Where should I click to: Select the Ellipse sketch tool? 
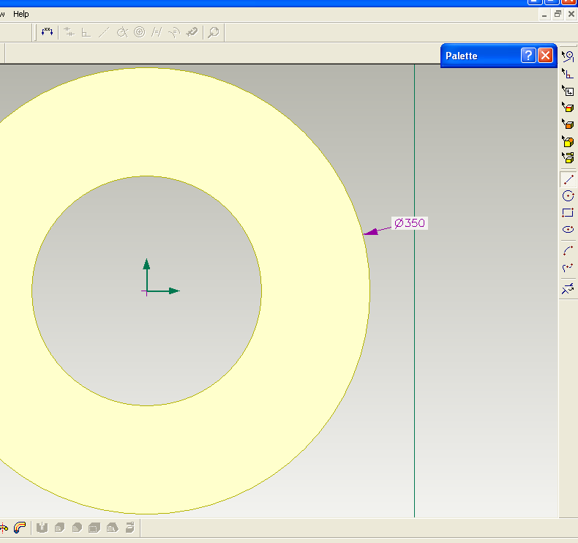[x=568, y=229]
